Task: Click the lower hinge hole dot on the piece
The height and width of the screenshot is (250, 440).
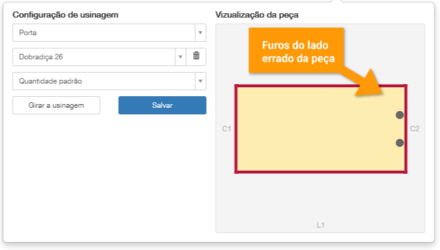Action: click(399, 143)
